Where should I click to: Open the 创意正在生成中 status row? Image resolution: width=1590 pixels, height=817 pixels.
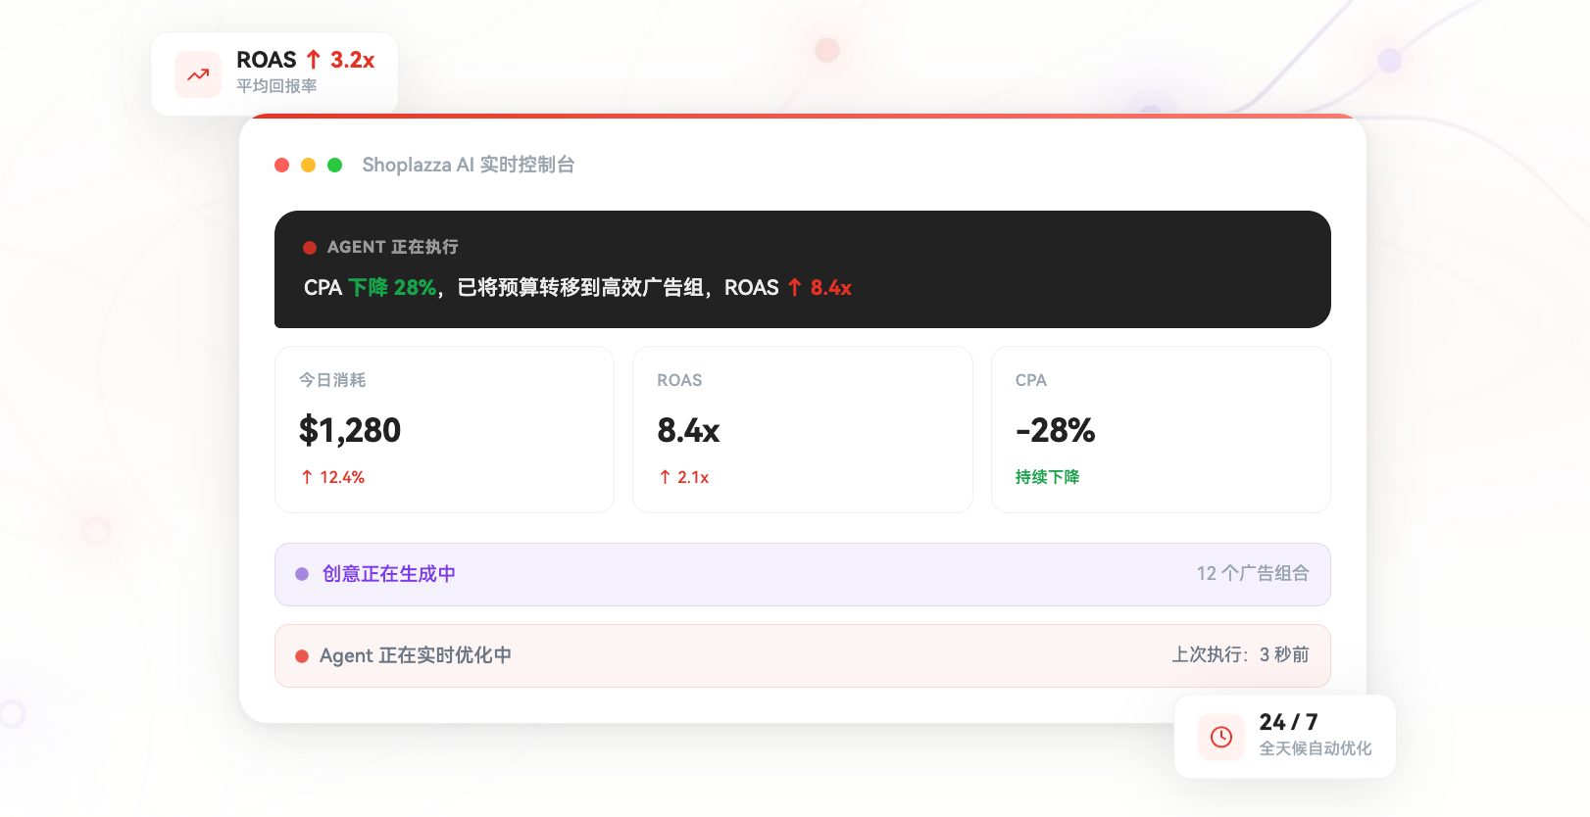(803, 574)
